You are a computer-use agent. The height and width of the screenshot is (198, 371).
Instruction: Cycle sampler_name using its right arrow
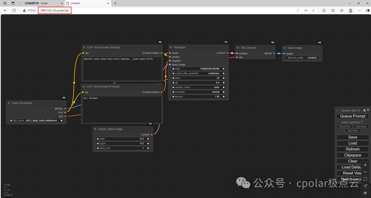224,87
